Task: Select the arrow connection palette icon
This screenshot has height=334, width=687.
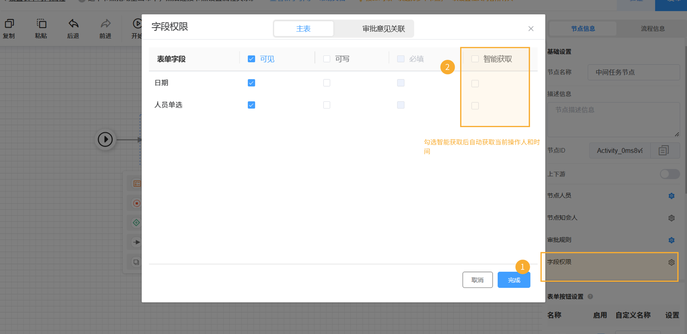Action: tap(136, 242)
